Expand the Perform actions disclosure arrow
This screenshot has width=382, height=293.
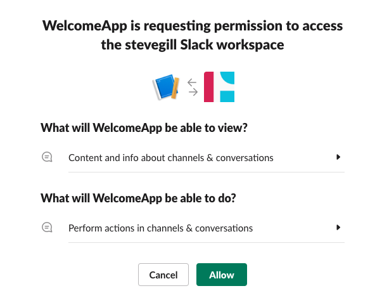[338, 227]
